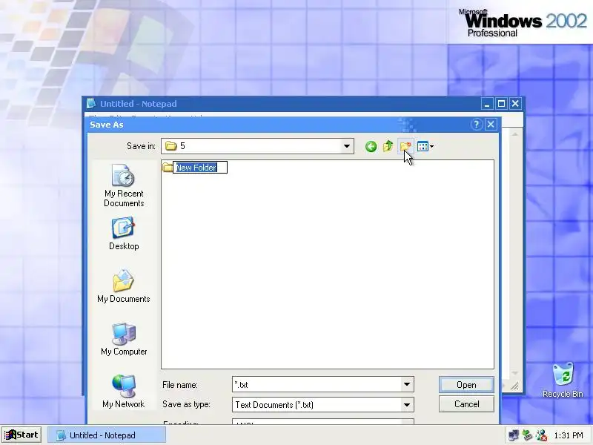The image size is (593, 445).
Task: Expand the Save in location dropdown
Action: [x=346, y=146]
